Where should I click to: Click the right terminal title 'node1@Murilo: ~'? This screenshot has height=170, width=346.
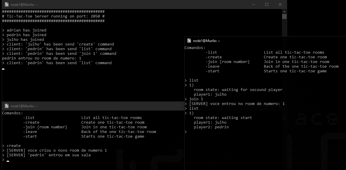coord(206,41)
